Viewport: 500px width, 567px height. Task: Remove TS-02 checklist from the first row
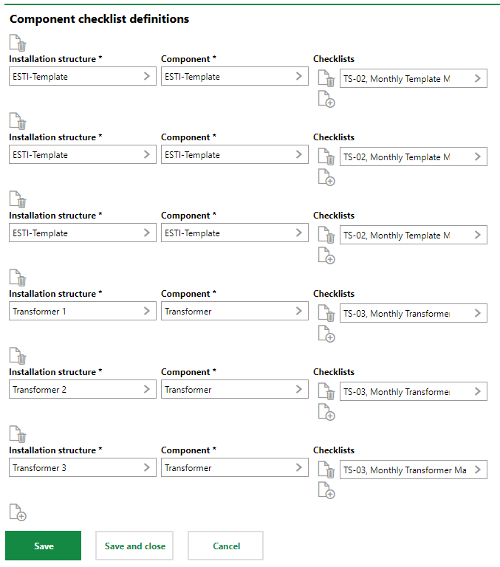click(326, 79)
